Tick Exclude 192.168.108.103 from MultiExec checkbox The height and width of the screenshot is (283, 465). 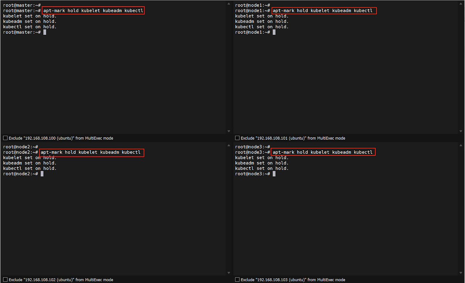(237, 280)
